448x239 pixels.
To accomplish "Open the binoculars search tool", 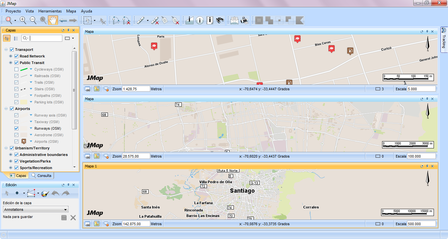I will coord(220,20).
